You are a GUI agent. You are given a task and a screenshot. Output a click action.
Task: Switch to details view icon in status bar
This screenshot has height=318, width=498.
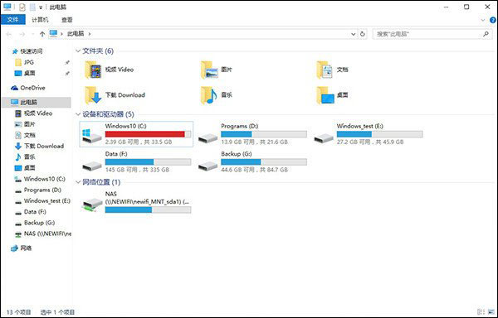[x=481, y=312]
